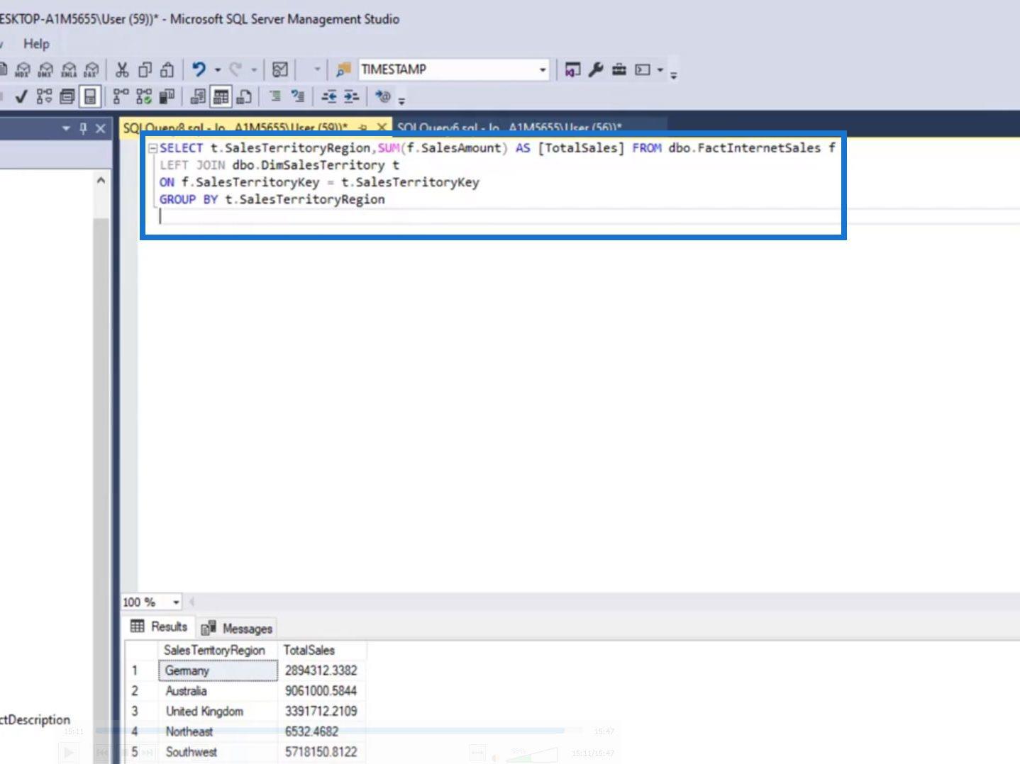Click SalesTerritoryRegion column header
The width and height of the screenshot is (1020, 764).
click(x=218, y=650)
